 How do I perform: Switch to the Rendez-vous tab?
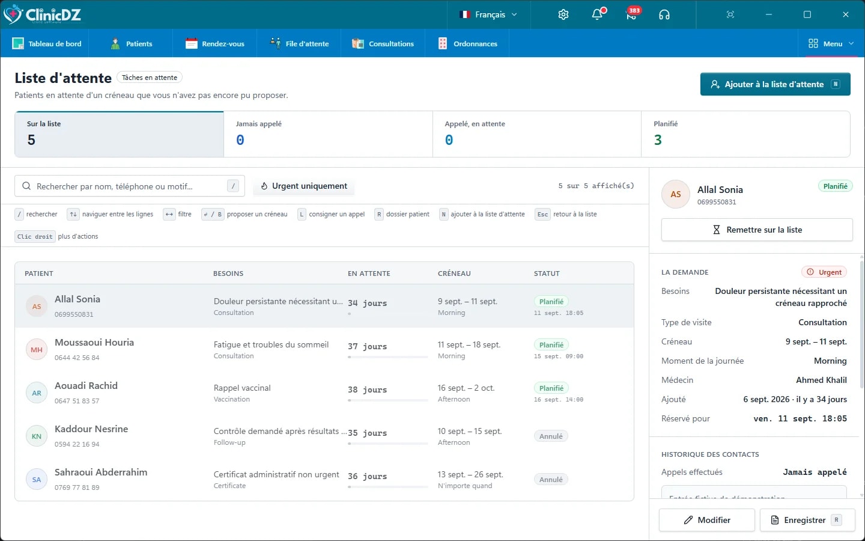215,43
